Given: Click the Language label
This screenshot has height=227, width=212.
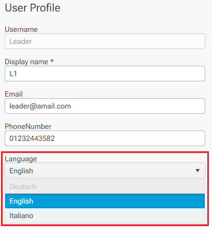Looking at the screenshot, I should click(x=21, y=159).
